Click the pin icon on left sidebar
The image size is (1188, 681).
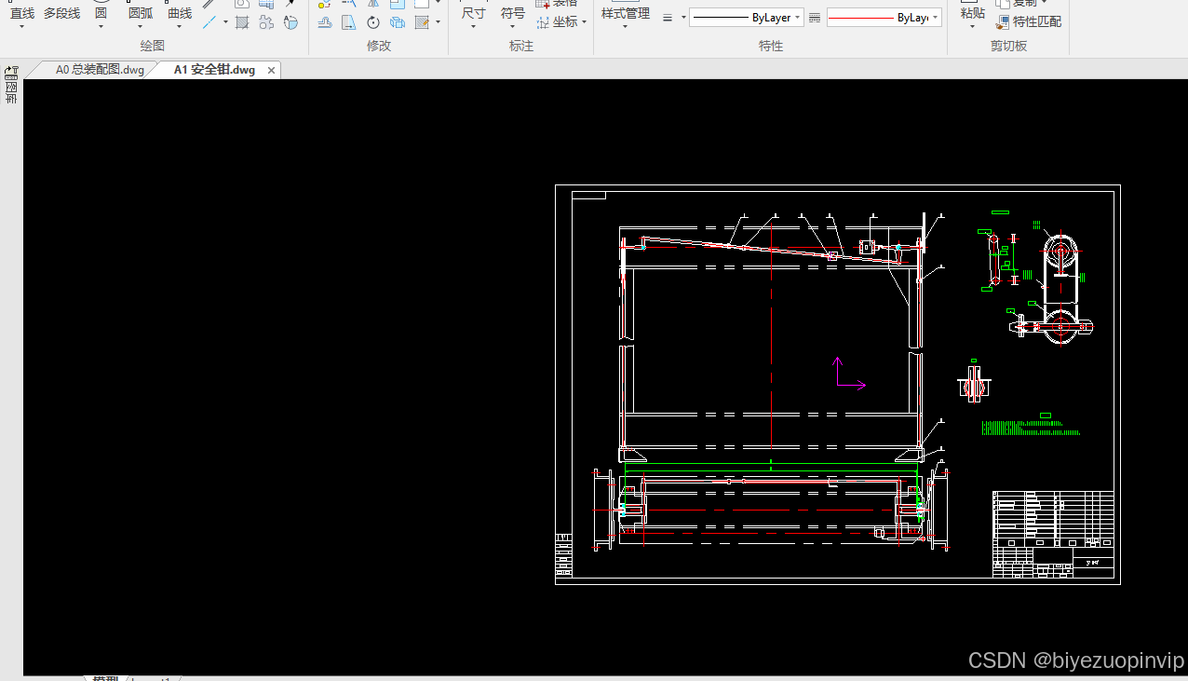point(11,71)
